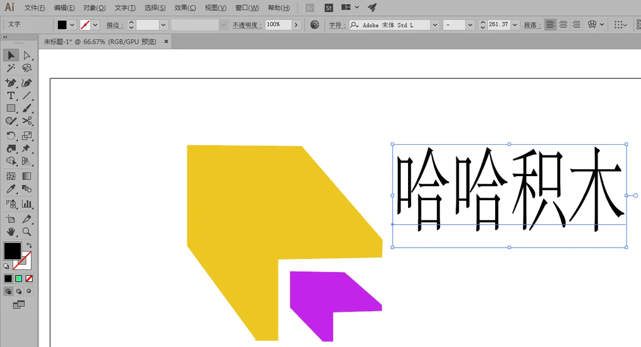Viewport: 641px width, 347px height.
Task: Select the Pen tool
Action: tap(11, 83)
